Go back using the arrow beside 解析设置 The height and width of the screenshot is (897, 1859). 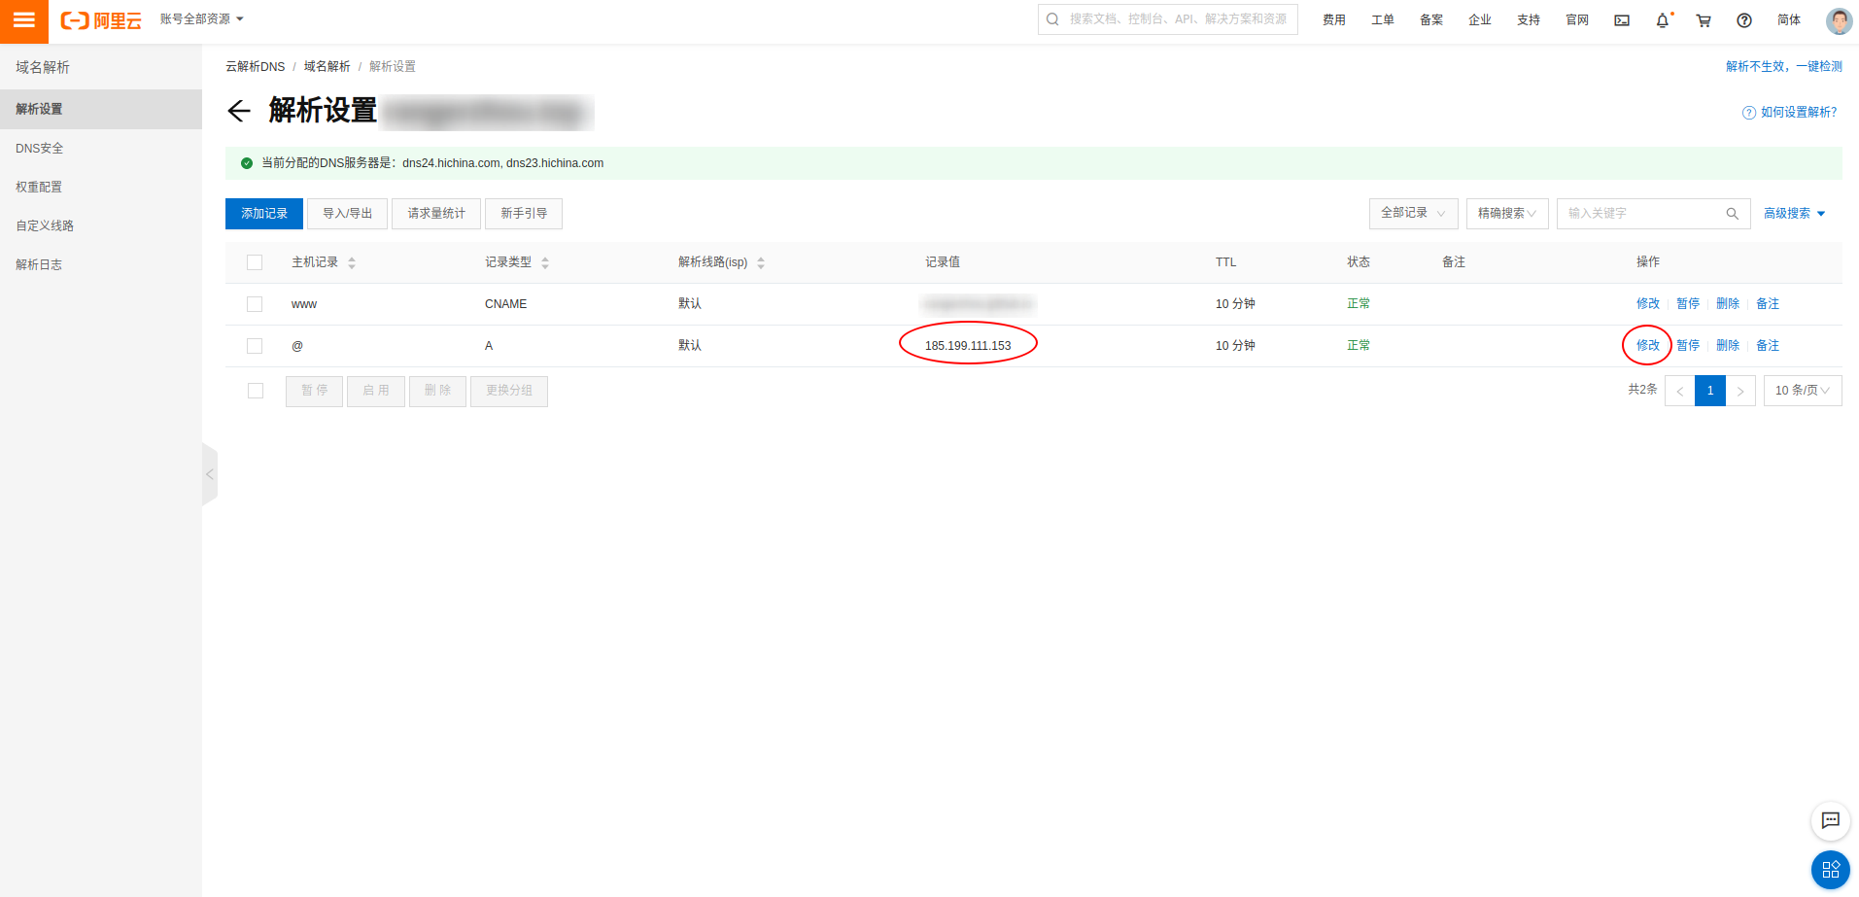(239, 111)
